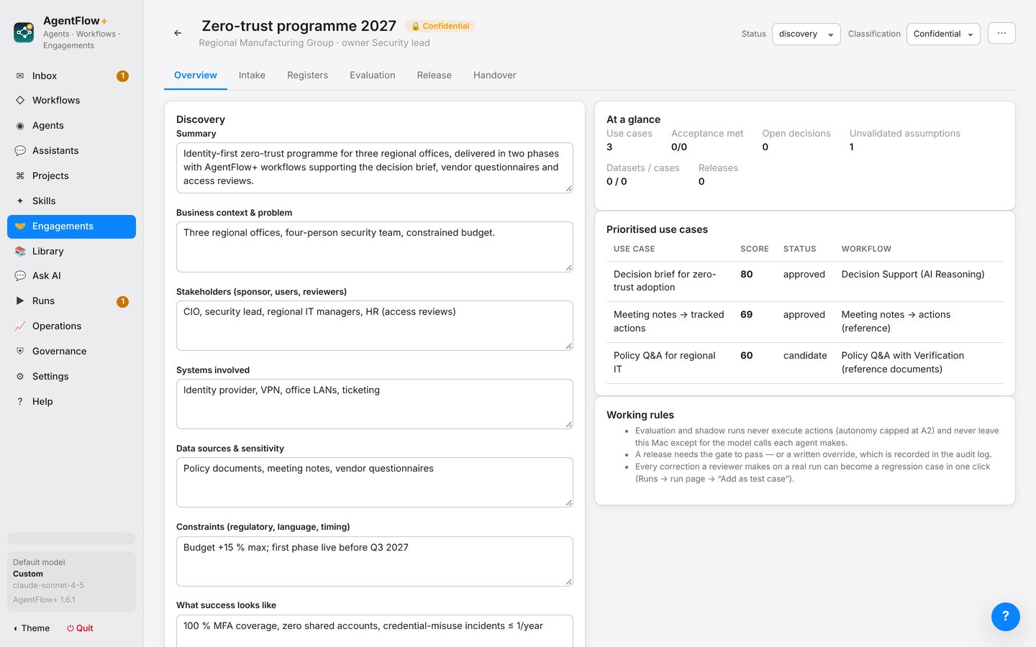This screenshot has height=647, width=1036.
Task: Open the more options ellipsis menu
Action: [1001, 33]
